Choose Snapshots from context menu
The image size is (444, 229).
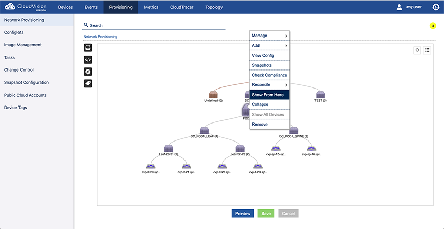269,65
